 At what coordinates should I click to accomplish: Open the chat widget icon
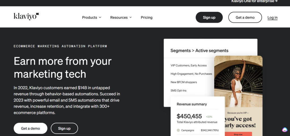click(284, 130)
